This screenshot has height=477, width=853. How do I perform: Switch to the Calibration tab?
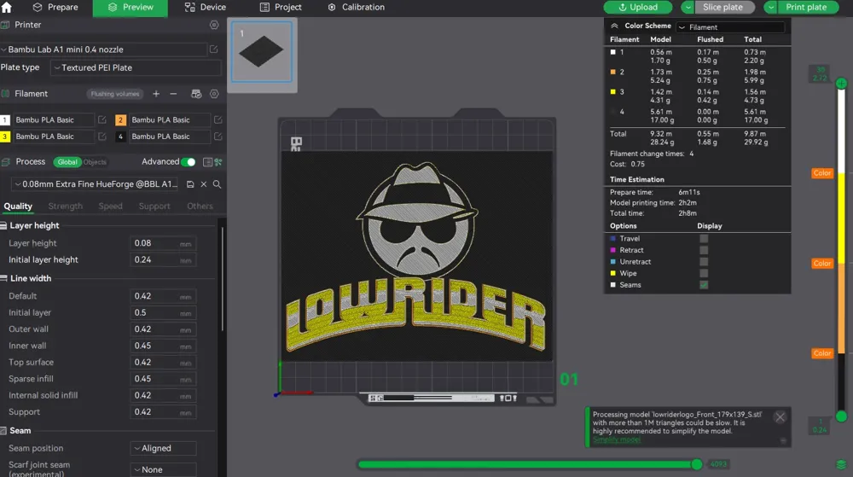(x=357, y=7)
